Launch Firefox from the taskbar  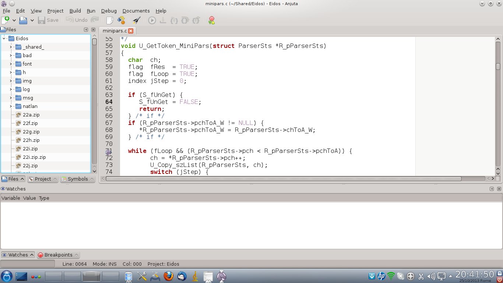click(168, 276)
